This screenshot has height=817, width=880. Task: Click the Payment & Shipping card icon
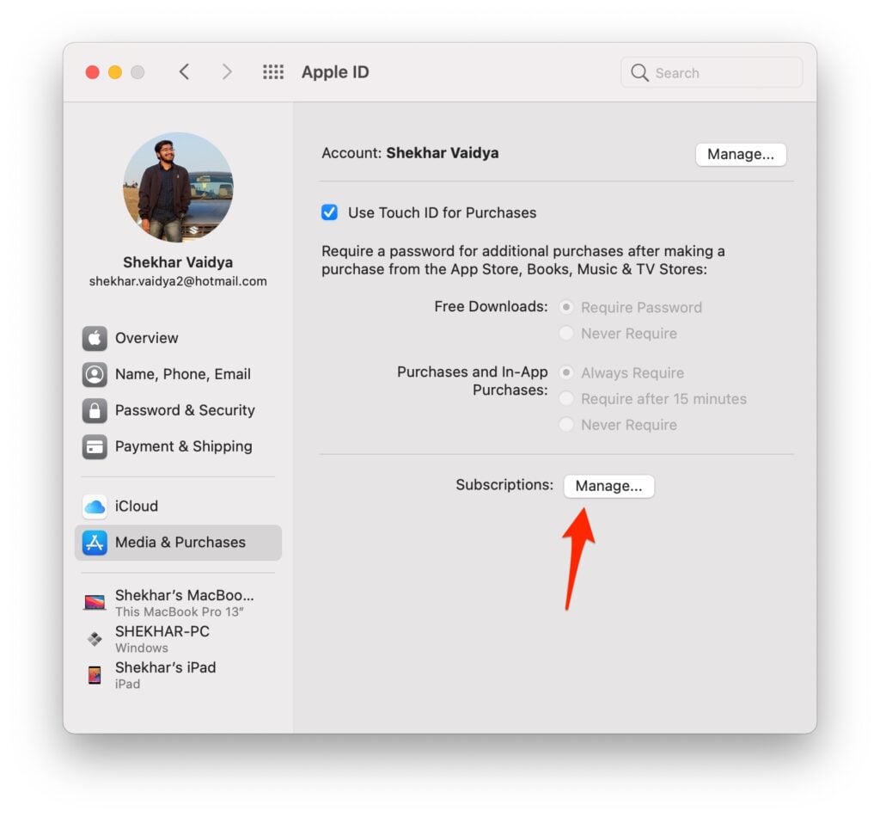[95, 447]
